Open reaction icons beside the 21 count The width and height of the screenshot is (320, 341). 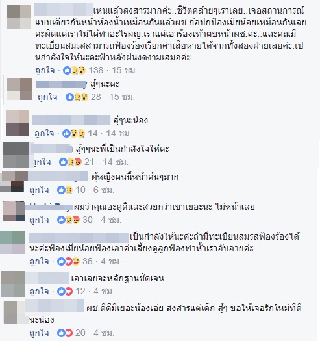click(x=71, y=162)
